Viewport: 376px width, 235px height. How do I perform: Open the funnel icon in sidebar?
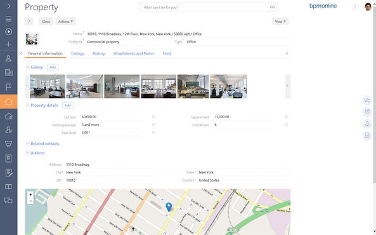click(8, 144)
